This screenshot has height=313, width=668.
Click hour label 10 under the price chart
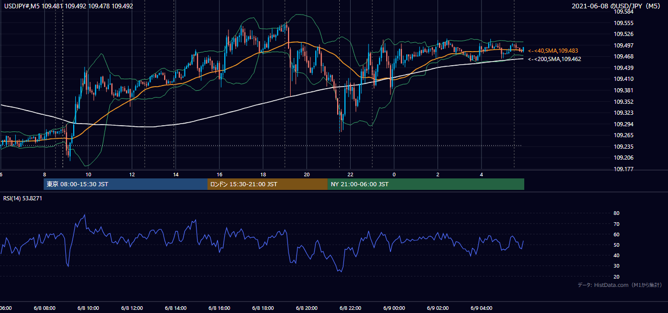coord(88,174)
